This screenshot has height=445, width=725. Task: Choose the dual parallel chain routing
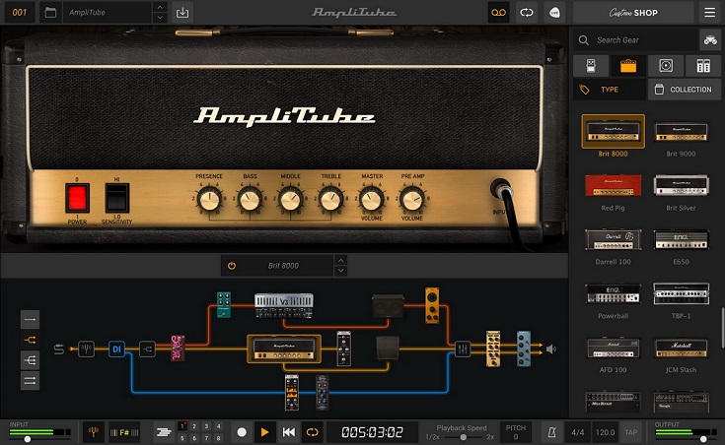click(x=30, y=381)
